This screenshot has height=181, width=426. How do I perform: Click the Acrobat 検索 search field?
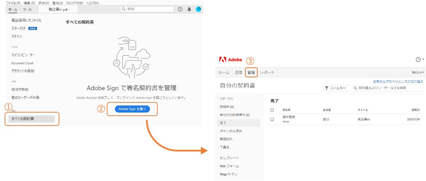pos(147,9)
